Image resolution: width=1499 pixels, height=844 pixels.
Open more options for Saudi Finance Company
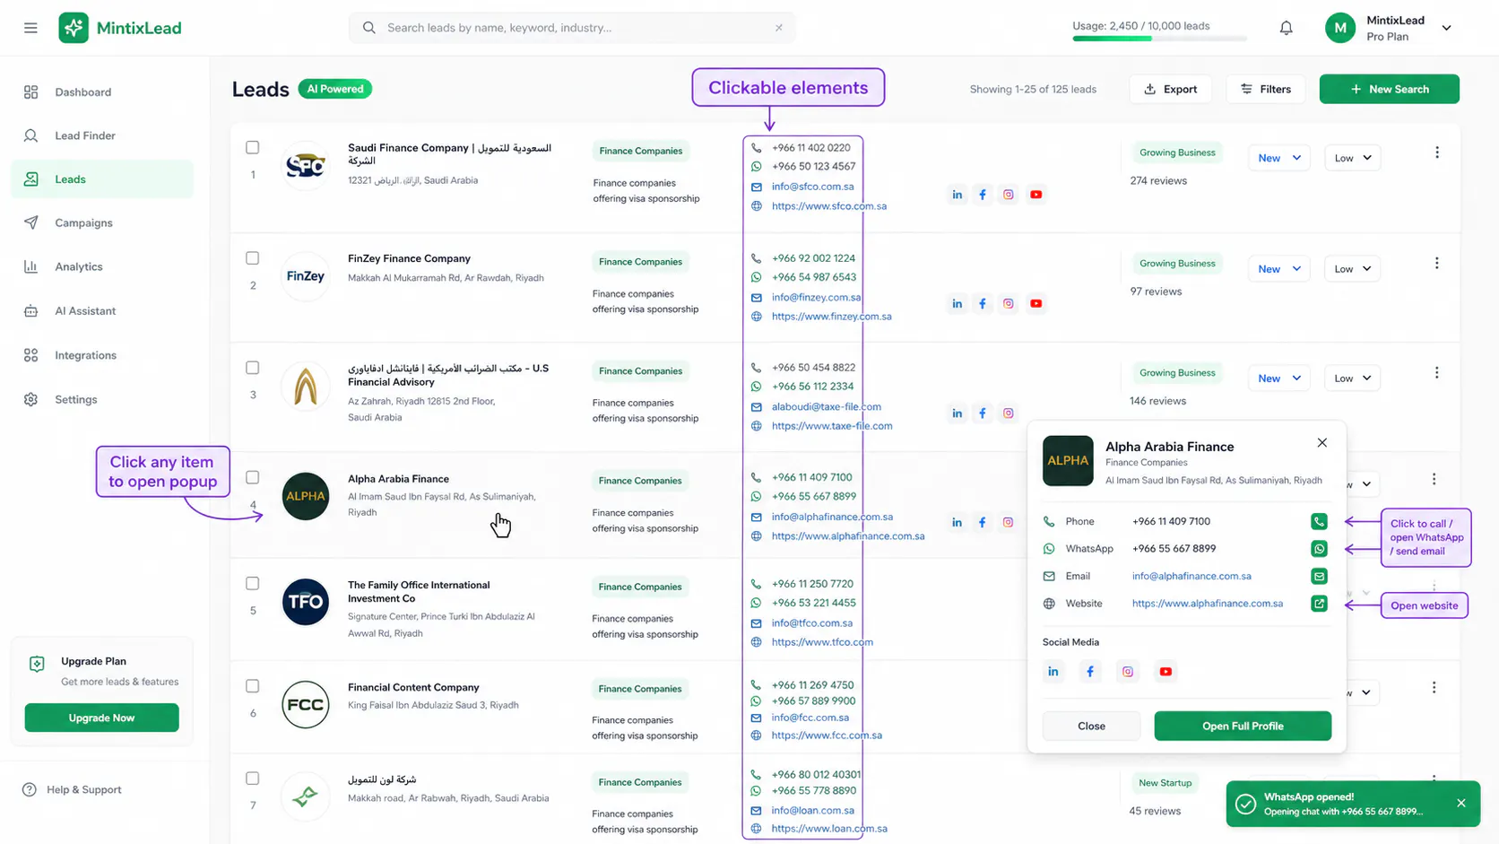click(x=1437, y=152)
